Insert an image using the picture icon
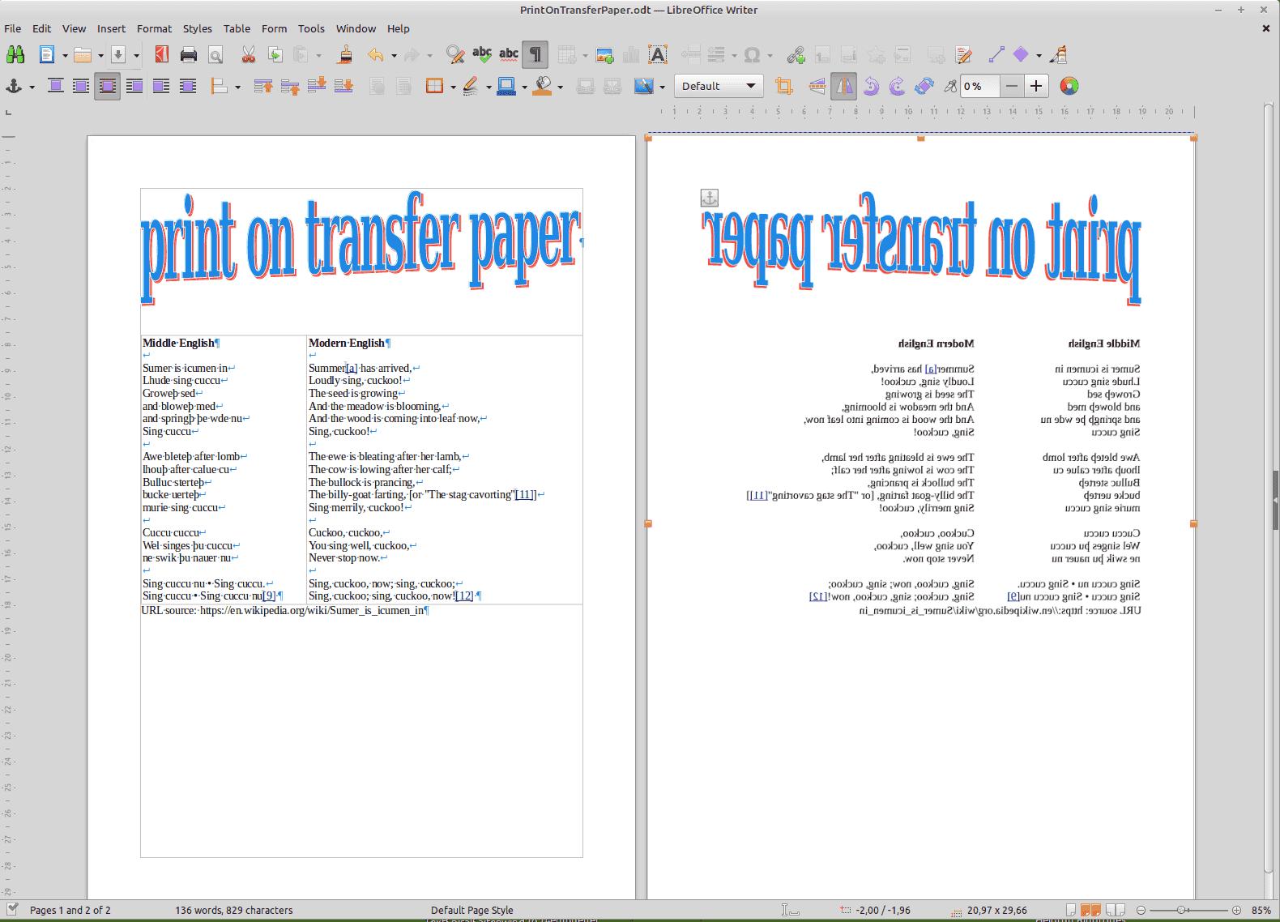The width and height of the screenshot is (1280, 922). [x=604, y=55]
